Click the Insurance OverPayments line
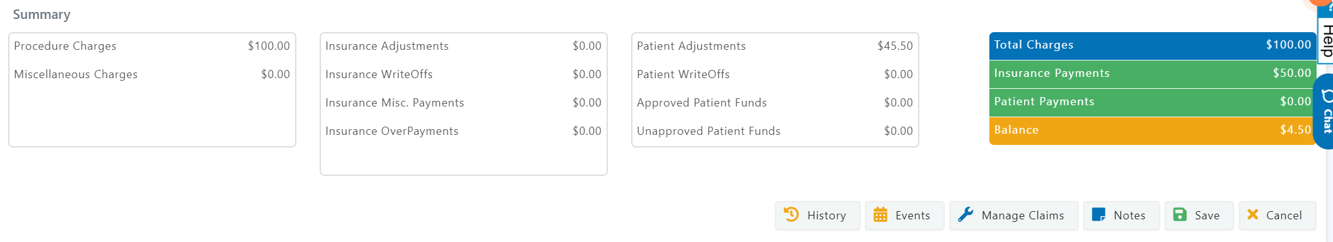Viewport: 1333px width, 242px height. click(x=463, y=131)
